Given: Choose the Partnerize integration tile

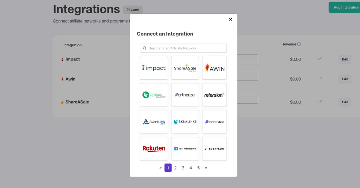Looking at the screenshot, I should pos(185,95).
